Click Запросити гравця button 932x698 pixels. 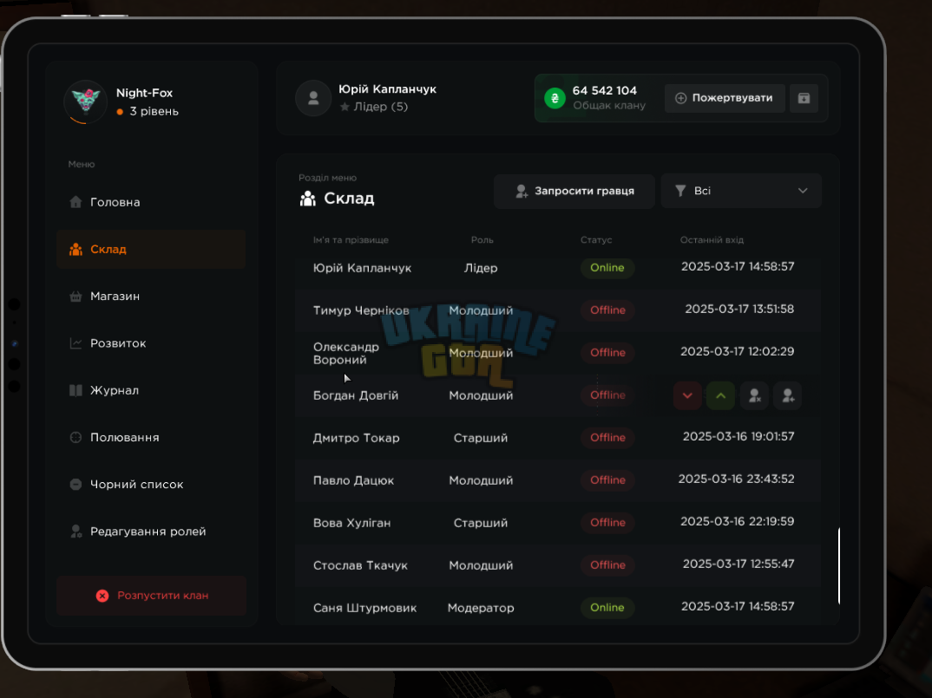tap(574, 191)
